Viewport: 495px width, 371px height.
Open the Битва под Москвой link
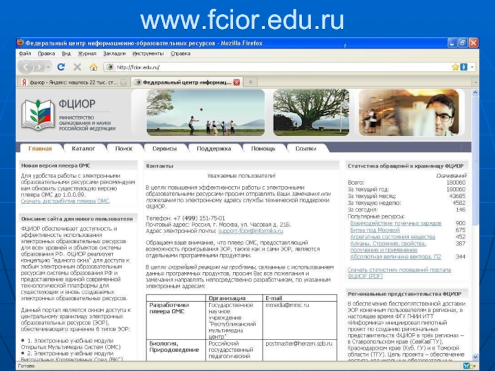[x=375, y=230]
